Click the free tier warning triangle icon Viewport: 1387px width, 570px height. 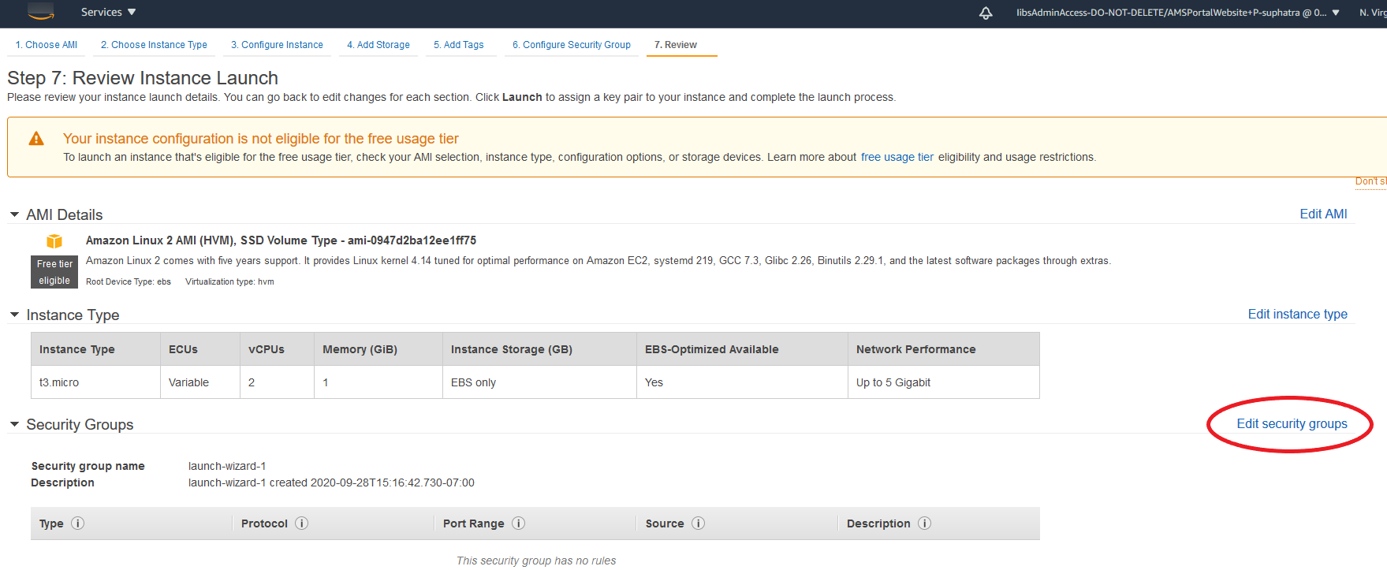(36, 139)
